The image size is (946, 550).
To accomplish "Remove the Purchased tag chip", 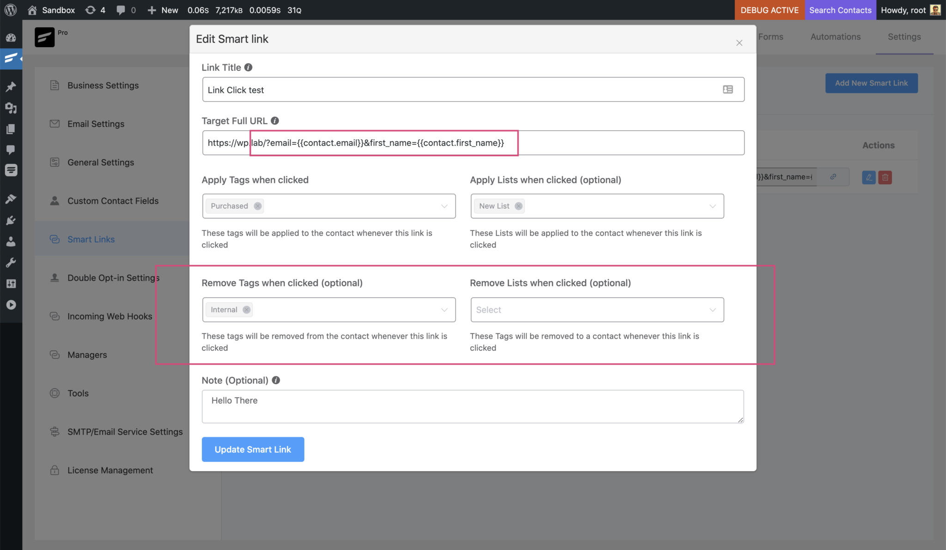I will coord(258,206).
